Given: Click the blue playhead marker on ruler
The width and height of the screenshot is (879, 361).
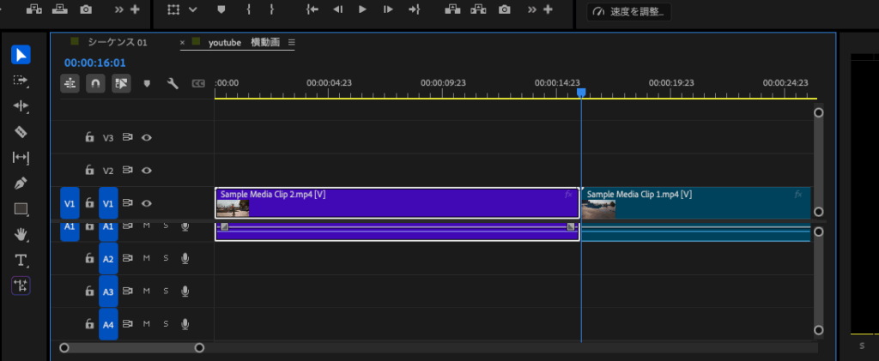Looking at the screenshot, I should coord(581,93).
